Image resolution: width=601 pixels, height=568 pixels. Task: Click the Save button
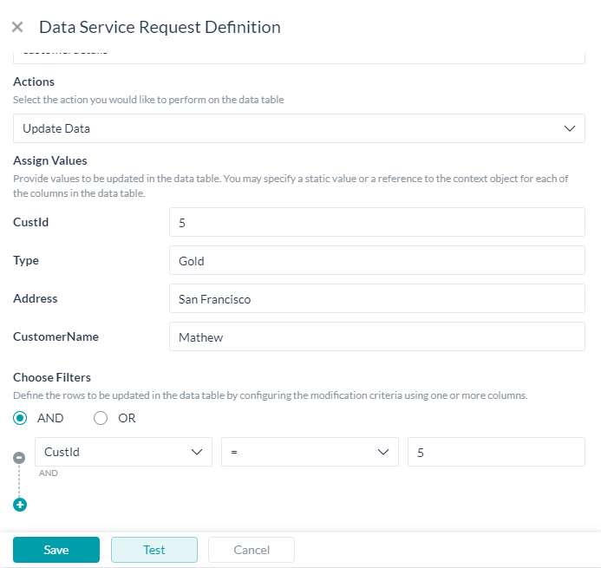pos(56,550)
